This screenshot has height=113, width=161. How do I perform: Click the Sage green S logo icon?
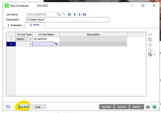[x=7, y=6]
